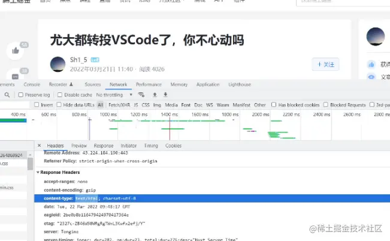Open the comments bubble icon
Viewport: 390px width, 241px height.
15,76
